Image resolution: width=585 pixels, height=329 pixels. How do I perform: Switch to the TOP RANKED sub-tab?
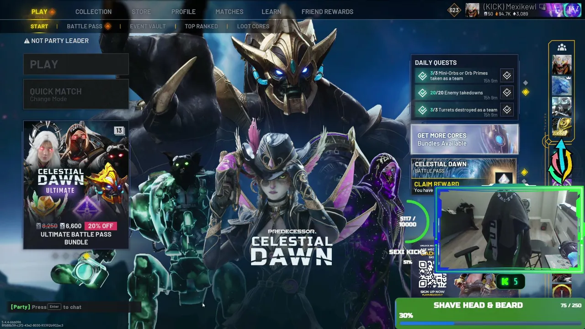[x=201, y=27]
